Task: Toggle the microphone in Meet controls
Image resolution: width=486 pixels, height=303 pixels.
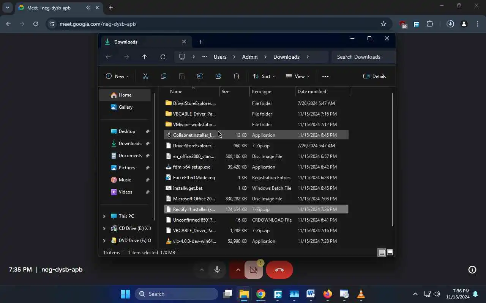Action: [x=217, y=270]
